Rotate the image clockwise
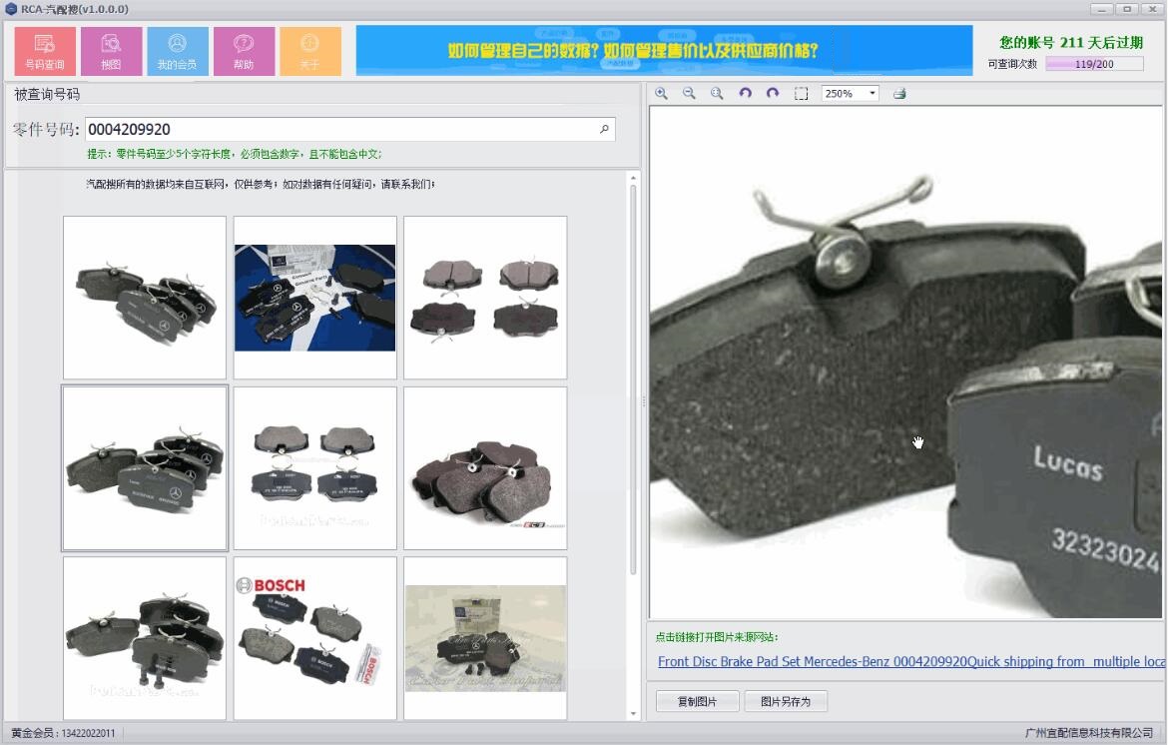Image resolution: width=1168 pixels, height=745 pixels. tap(773, 93)
